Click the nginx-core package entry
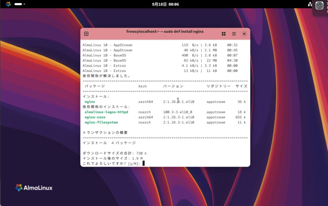 95,117
